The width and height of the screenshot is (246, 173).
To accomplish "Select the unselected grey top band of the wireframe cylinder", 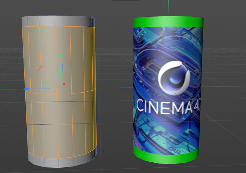I will point(57,21).
